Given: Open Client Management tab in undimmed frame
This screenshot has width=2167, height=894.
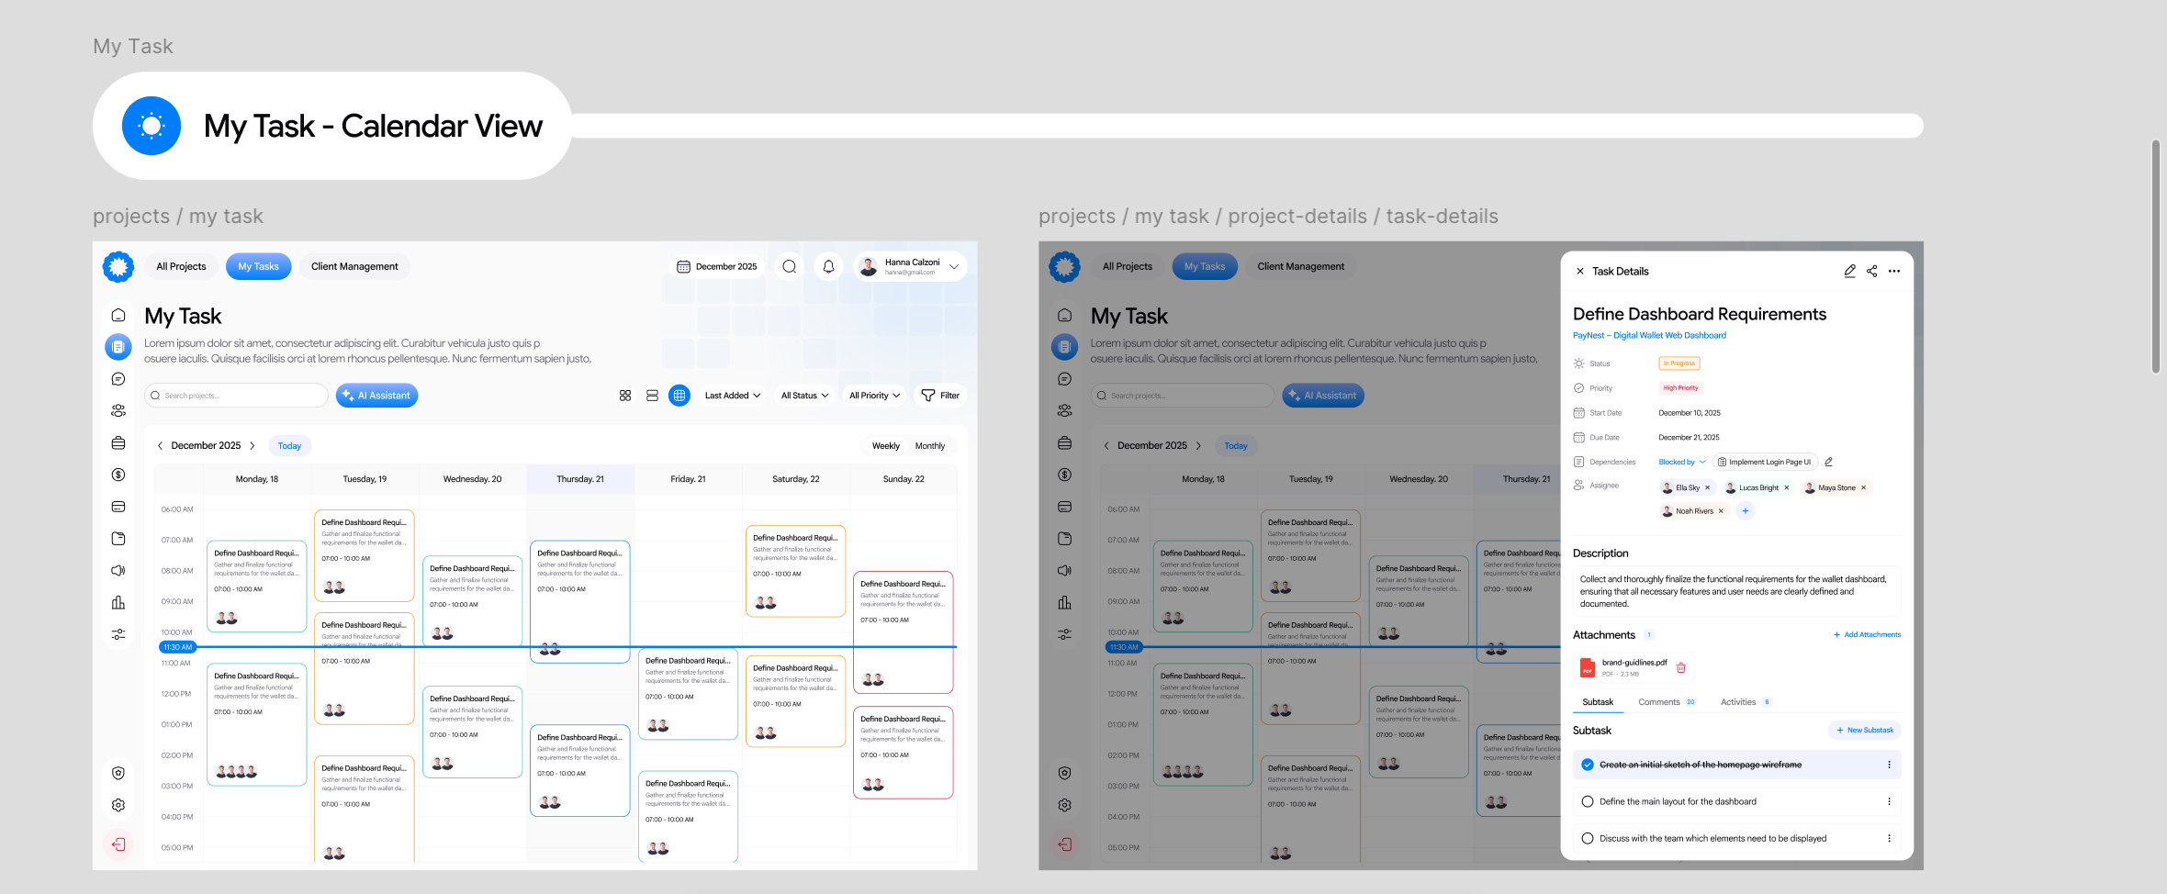Looking at the screenshot, I should (x=354, y=266).
